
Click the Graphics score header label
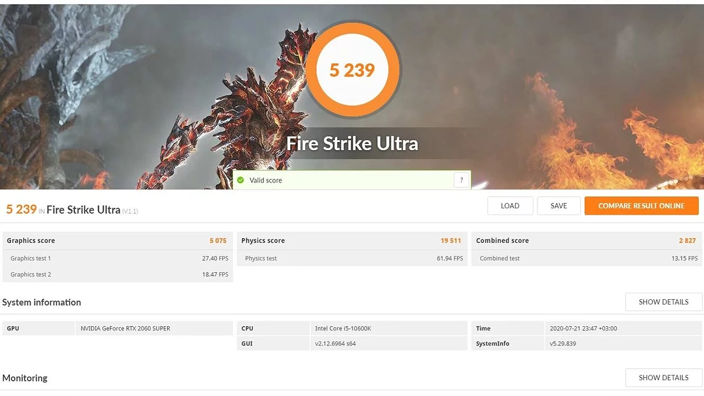31,241
